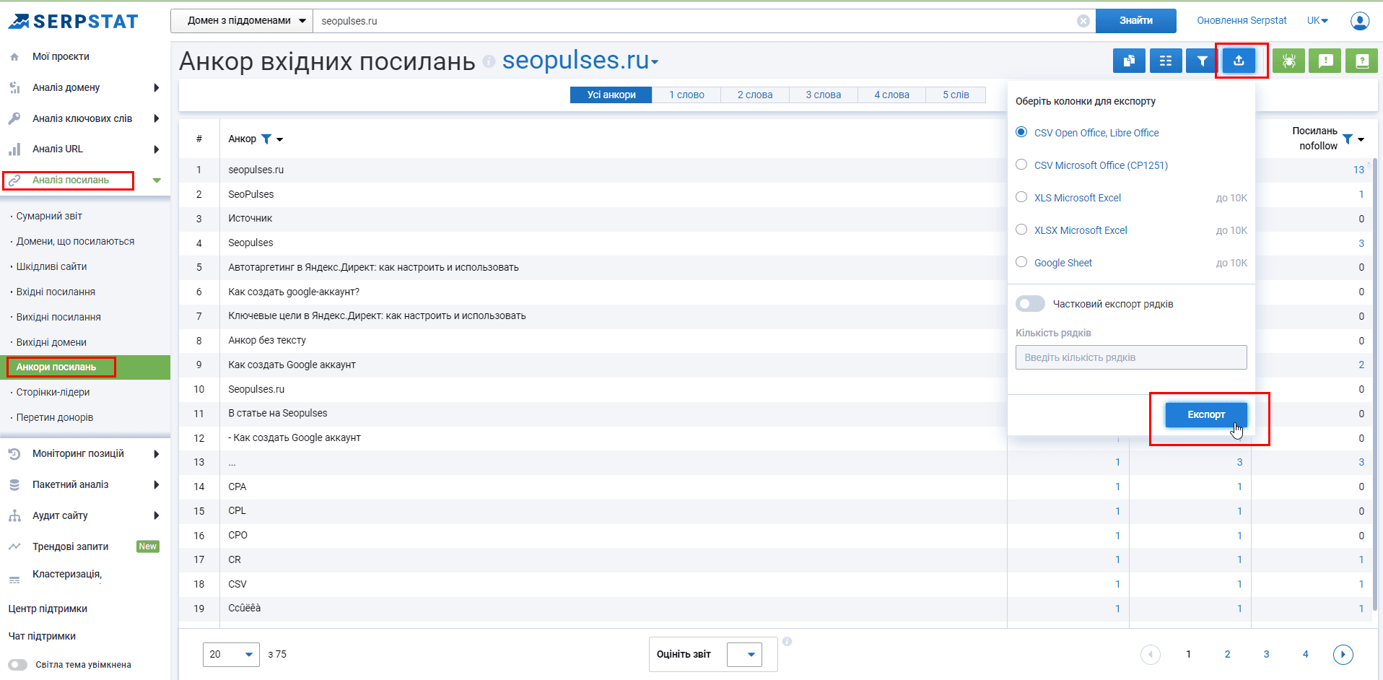Click the green bug report icon
1383x680 pixels.
[1288, 61]
